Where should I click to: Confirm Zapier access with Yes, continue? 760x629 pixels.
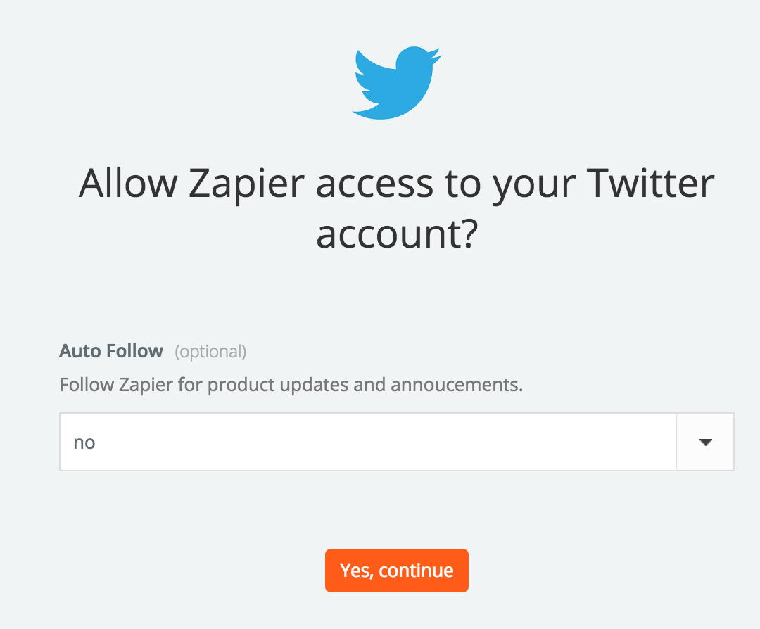pos(396,570)
